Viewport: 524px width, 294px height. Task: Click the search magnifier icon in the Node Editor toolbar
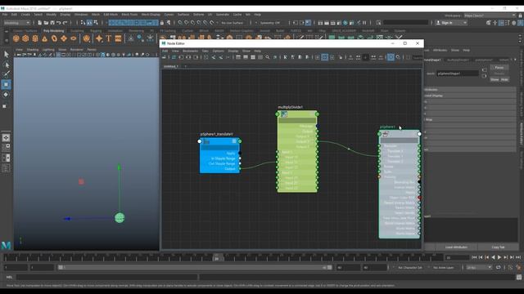268,57
